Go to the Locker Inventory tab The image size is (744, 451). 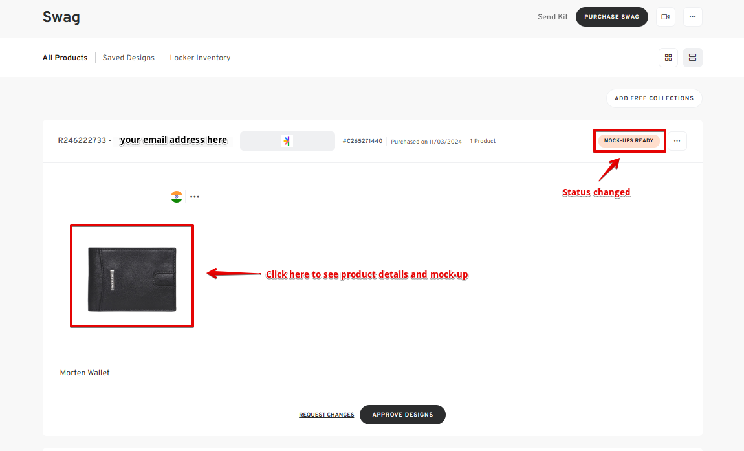pyautogui.click(x=200, y=58)
